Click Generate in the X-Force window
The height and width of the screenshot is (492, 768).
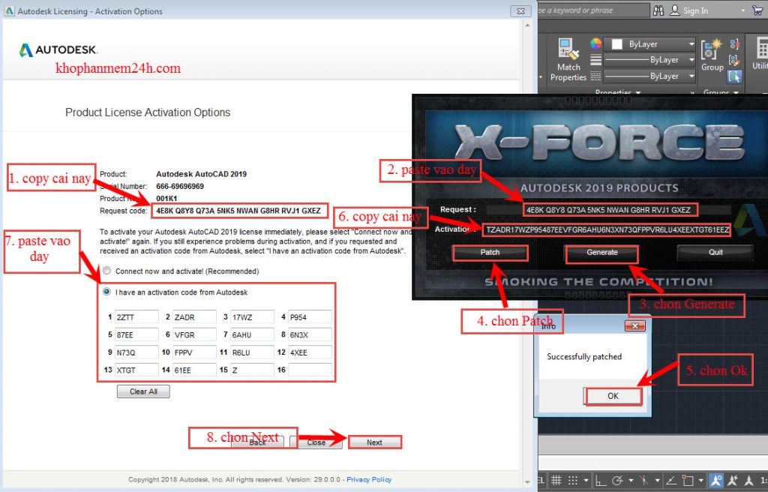(x=602, y=252)
